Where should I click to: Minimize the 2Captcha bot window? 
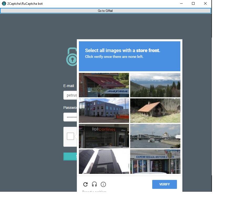(181, 3)
